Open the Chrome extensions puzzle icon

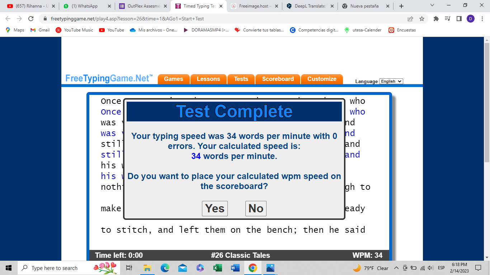click(x=436, y=19)
